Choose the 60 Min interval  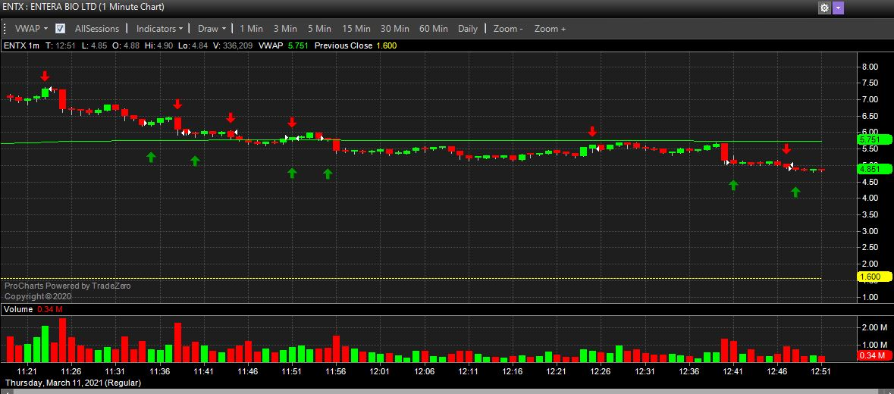(434, 29)
